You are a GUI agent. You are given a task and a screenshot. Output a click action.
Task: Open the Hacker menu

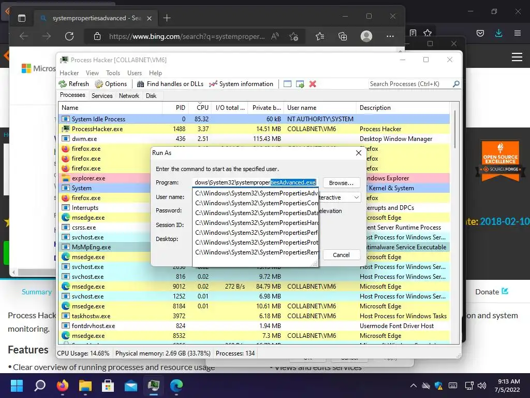click(x=69, y=73)
